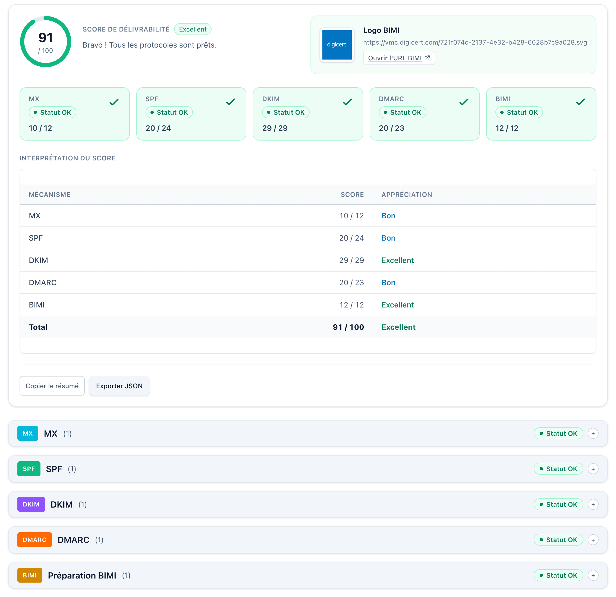Click the Exporter JSON button

tap(119, 386)
